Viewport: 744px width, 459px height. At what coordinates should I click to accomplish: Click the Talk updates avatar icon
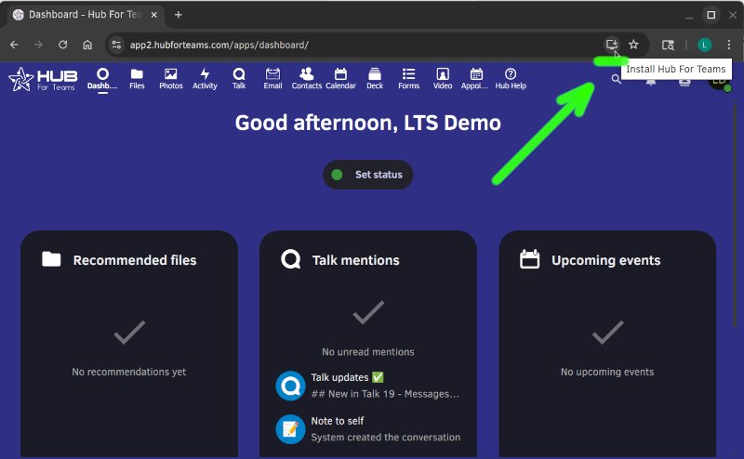click(290, 386)
